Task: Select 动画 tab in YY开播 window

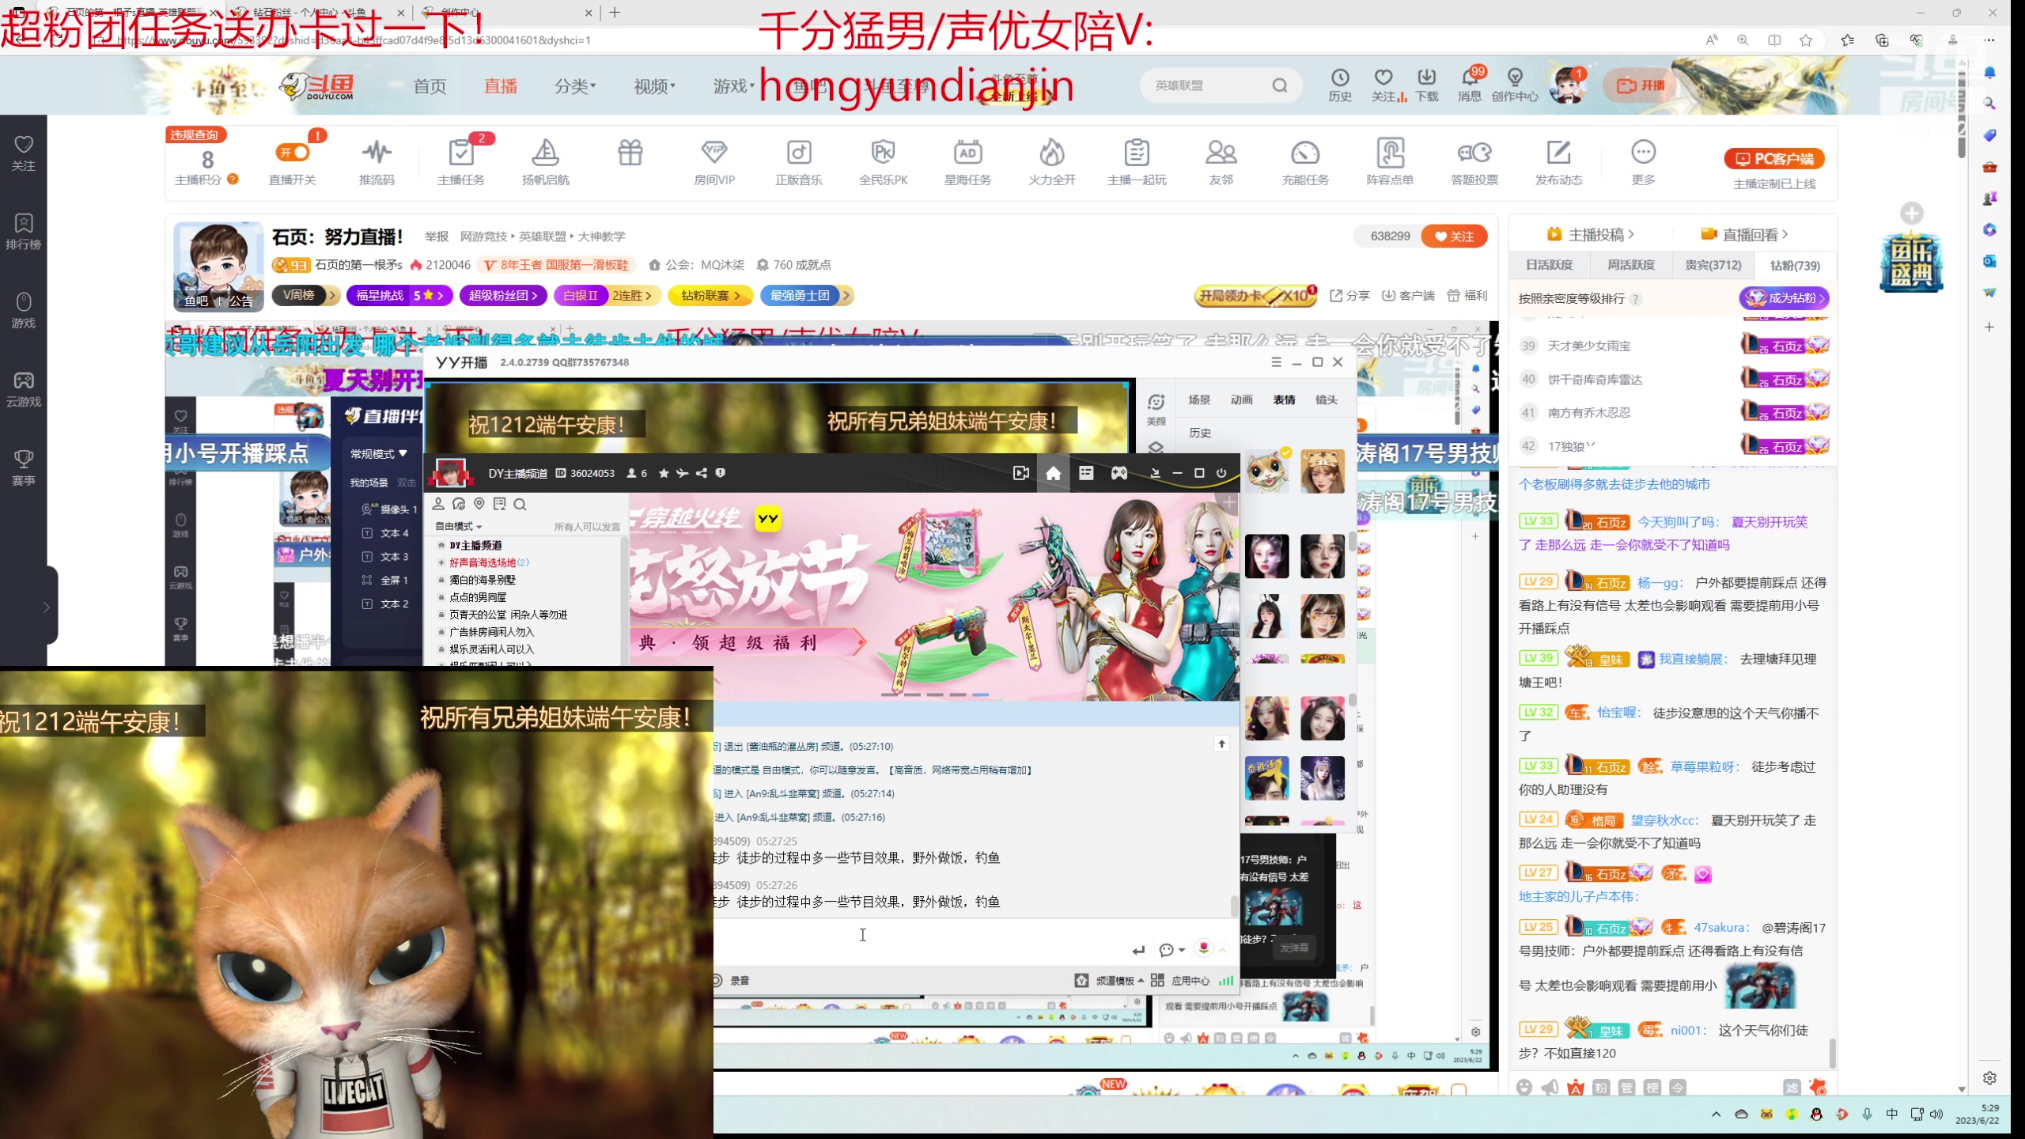Action: [x=1242, y=399]
